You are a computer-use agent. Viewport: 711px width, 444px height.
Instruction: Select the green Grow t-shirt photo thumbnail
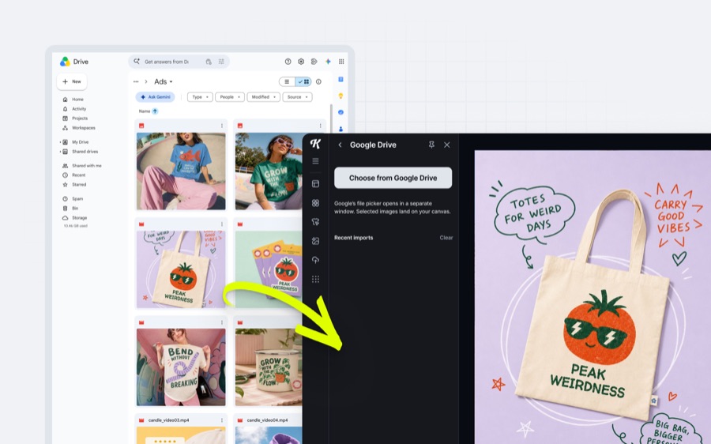269,171
